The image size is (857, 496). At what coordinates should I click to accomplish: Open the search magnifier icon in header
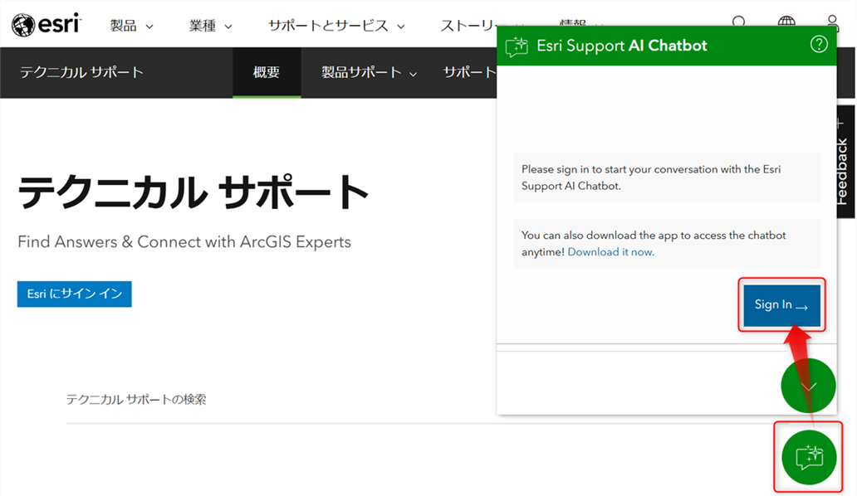point(739,22)
